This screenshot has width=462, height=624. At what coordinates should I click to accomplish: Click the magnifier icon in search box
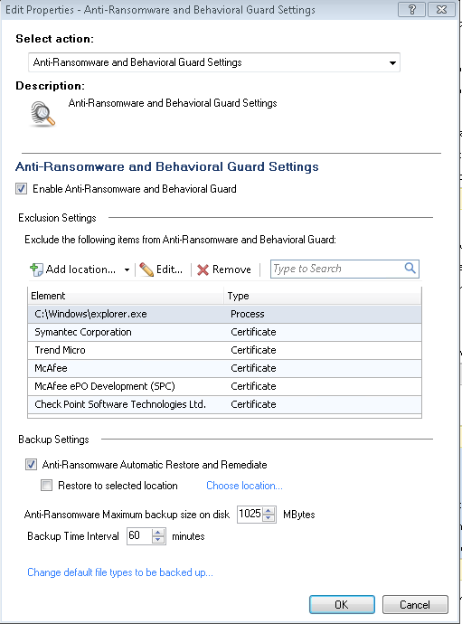[410, 268]
